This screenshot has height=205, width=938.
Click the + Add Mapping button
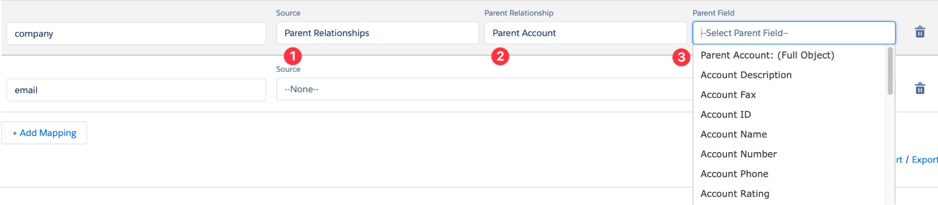click(44, 133)
